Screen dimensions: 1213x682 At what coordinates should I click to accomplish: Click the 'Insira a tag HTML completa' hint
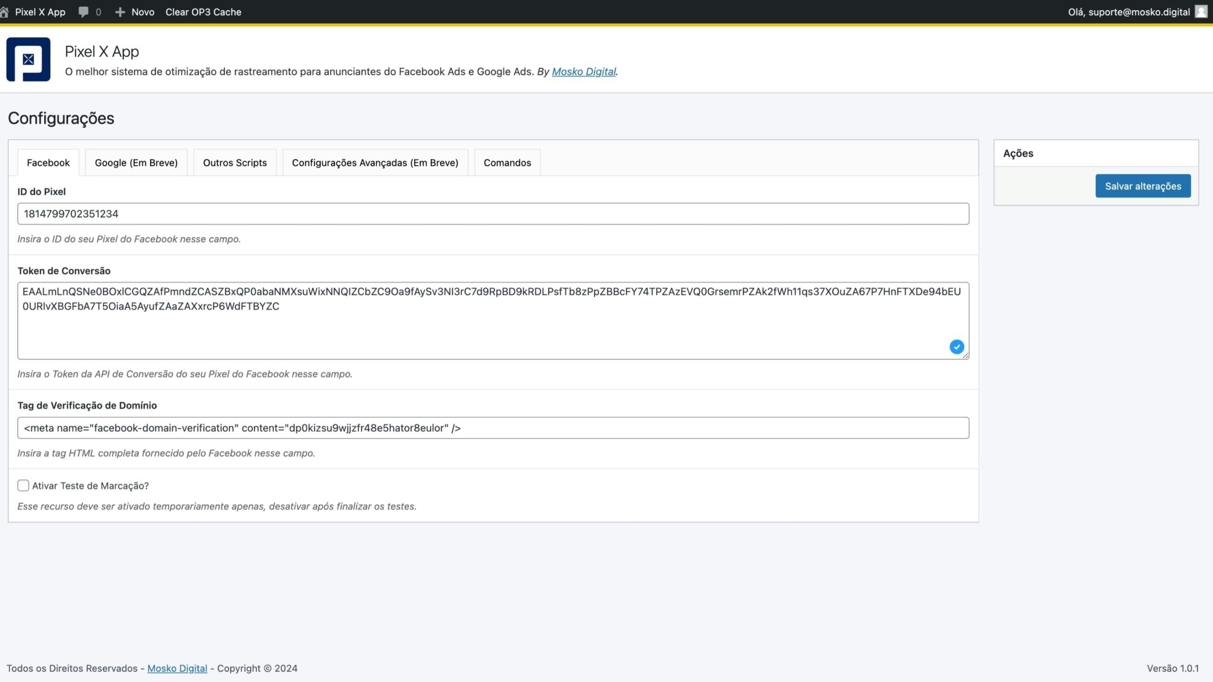click(x=166, y=453)
